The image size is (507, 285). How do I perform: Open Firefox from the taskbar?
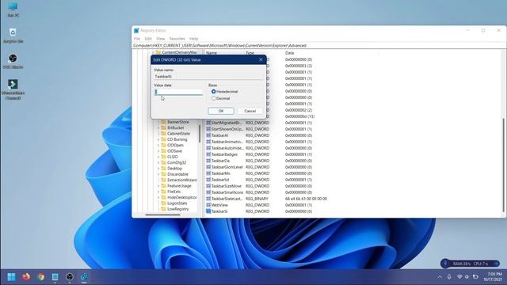26,277
